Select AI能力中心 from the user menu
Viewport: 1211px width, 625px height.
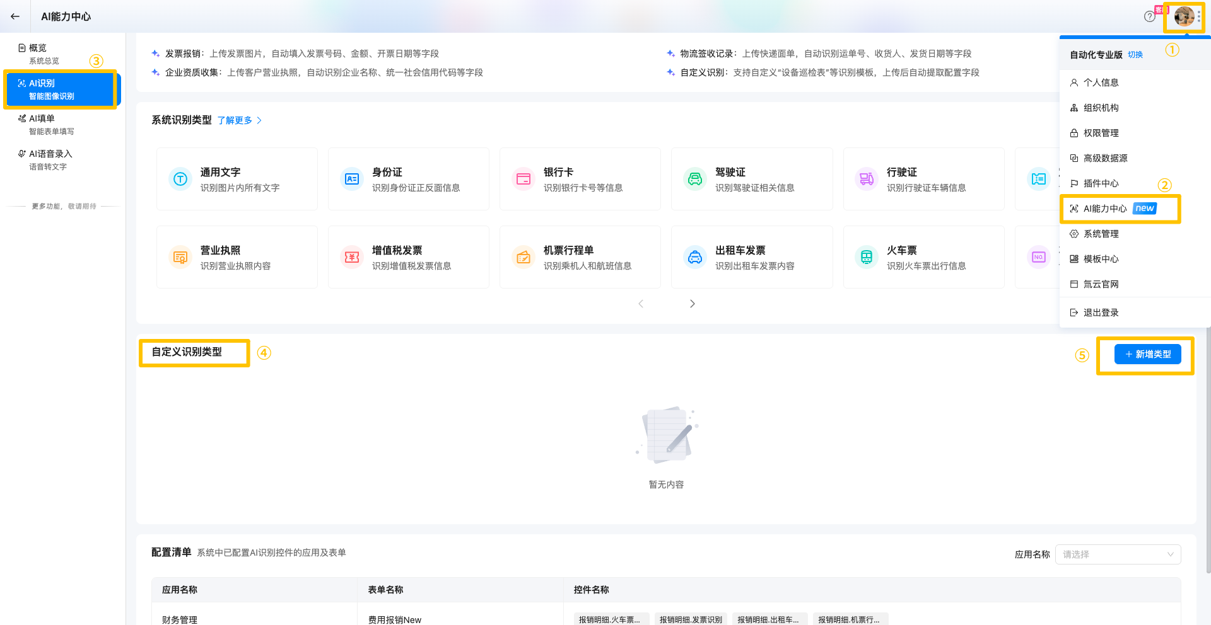[1105, 209]
